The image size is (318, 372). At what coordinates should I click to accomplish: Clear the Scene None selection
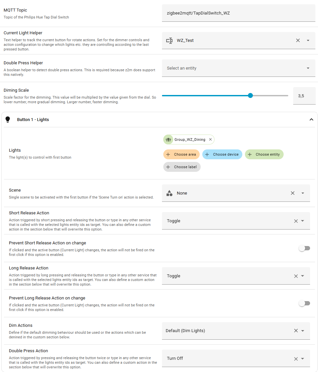[x=293, y=193]
